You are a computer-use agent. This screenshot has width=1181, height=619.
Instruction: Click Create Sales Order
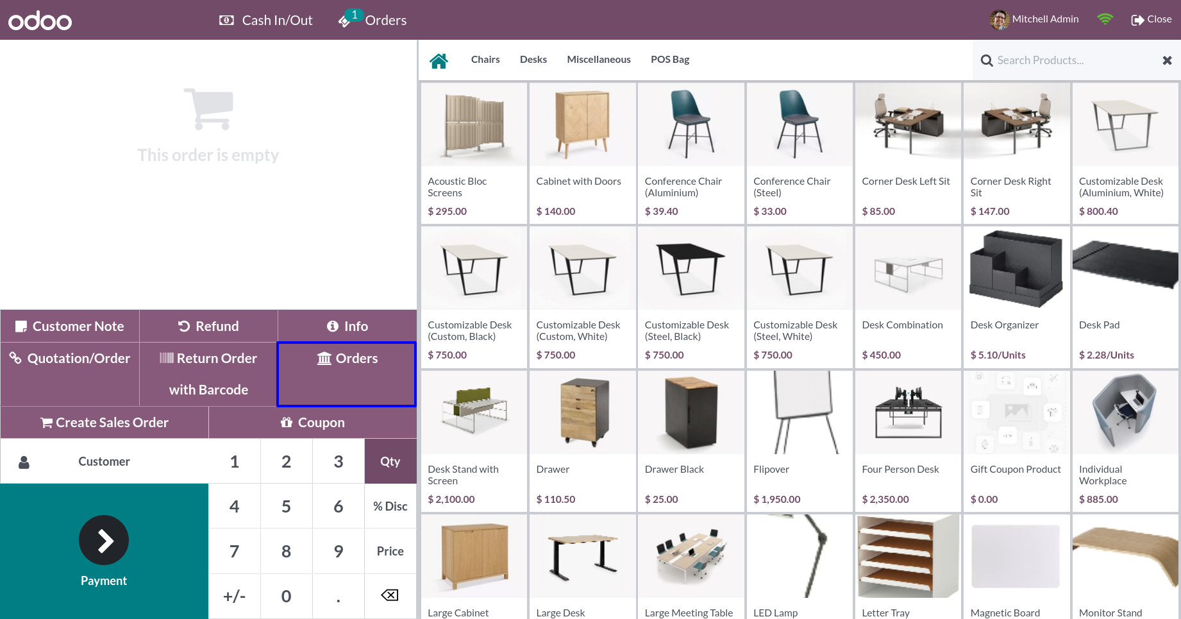(x=105, y=423)
